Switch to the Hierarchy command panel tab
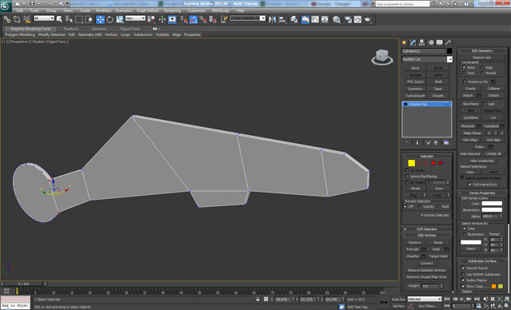511x310 pixels. click(421, 42)
